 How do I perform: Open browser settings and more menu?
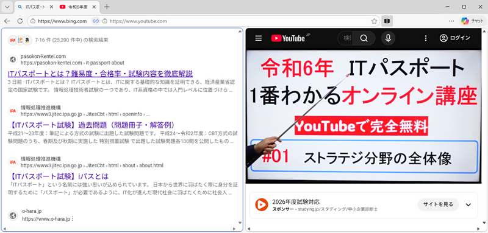(x=451, y=21)
